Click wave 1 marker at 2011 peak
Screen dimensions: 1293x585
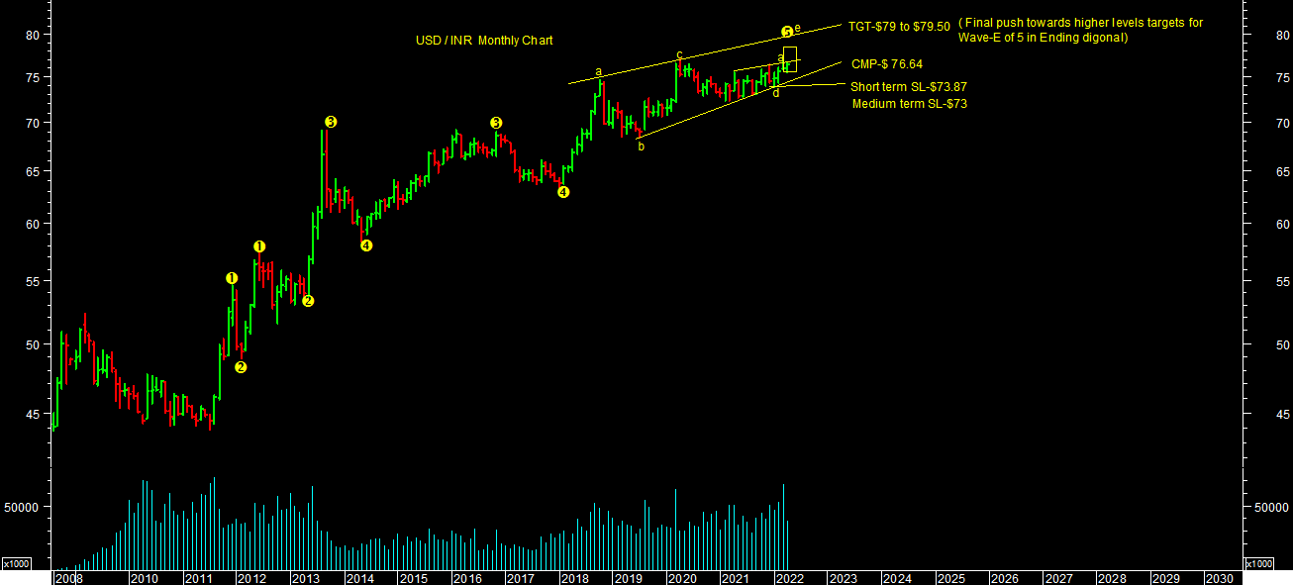232,278
